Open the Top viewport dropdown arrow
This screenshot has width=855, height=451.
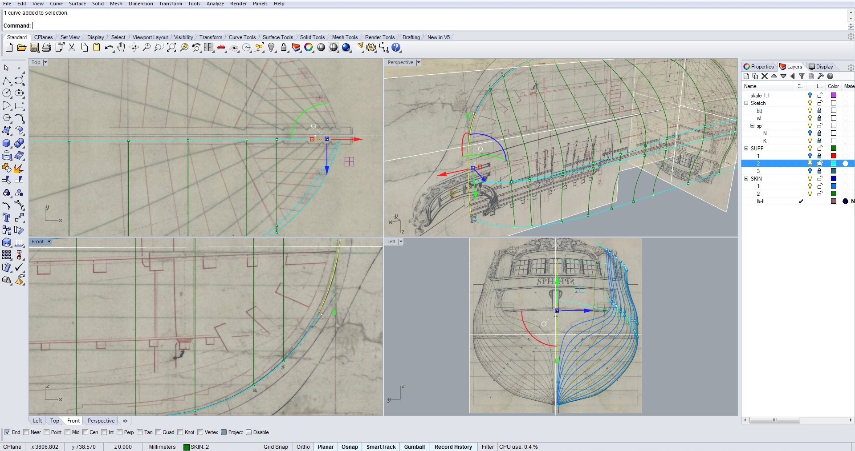(45, 63)
